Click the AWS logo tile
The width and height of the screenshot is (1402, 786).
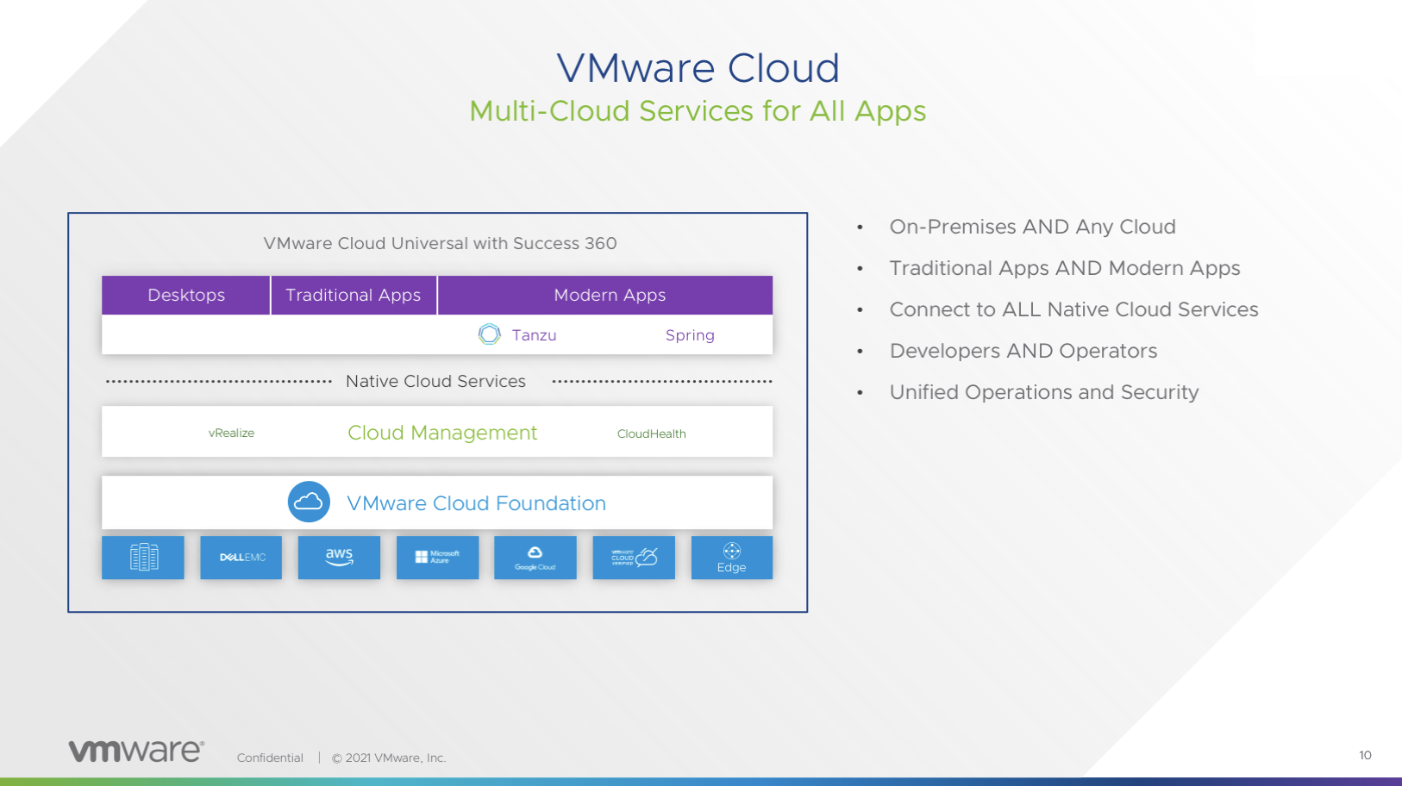(x=339, y=558)
